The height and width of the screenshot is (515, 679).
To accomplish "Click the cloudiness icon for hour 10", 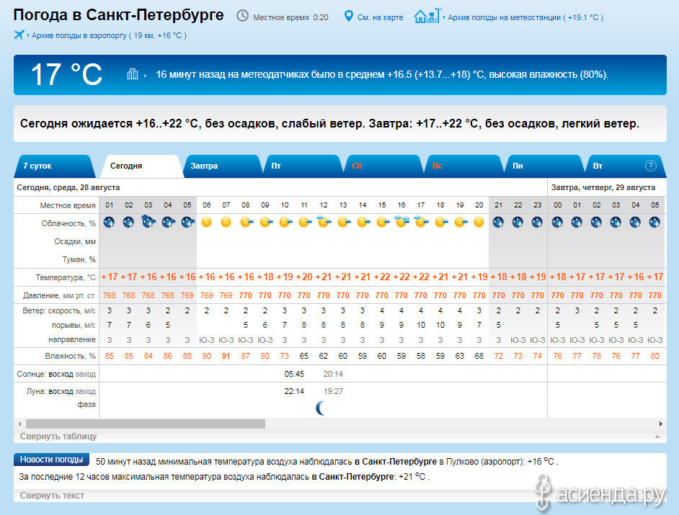I will 285,222.
